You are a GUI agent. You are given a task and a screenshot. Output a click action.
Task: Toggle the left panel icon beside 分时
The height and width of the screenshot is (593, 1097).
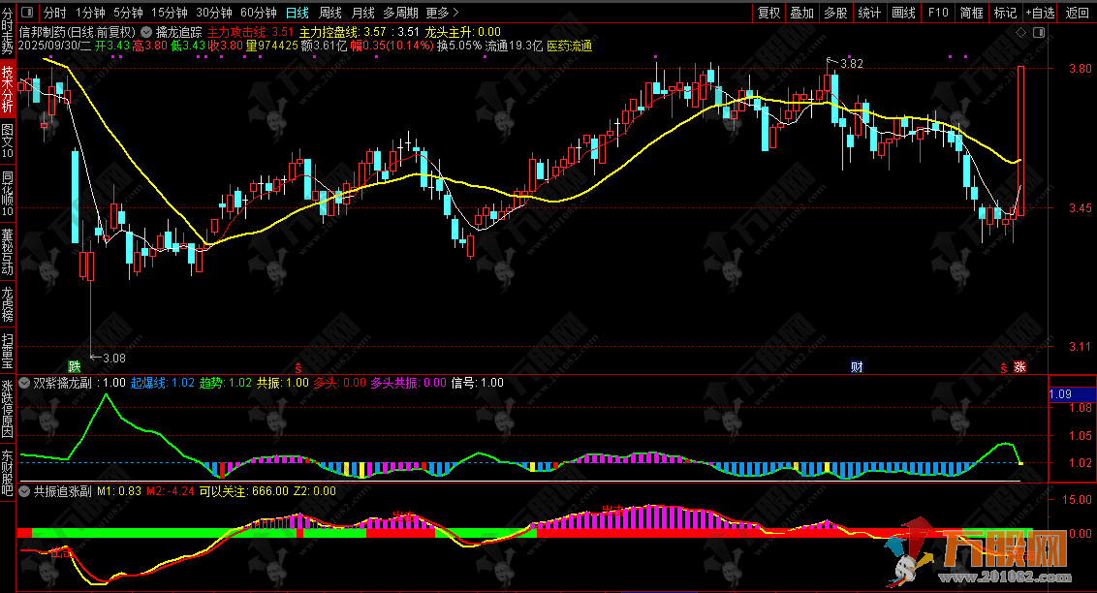coord(27,13)
